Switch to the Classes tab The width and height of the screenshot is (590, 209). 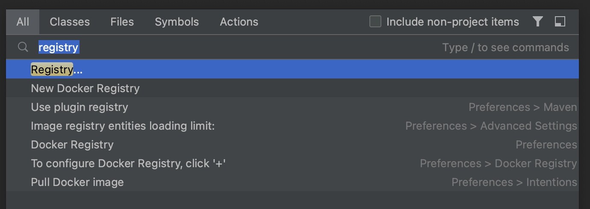[70, 22]
